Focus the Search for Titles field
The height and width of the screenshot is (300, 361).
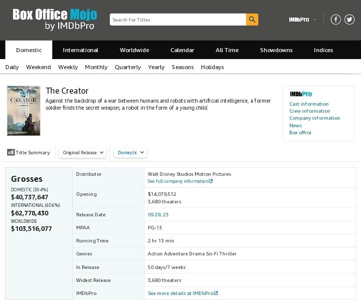(178, 20)
